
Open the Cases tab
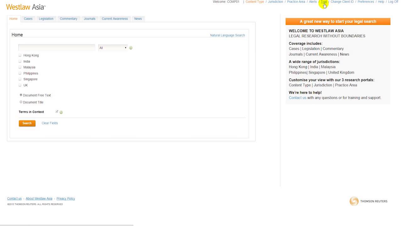[x=28, y=19]
